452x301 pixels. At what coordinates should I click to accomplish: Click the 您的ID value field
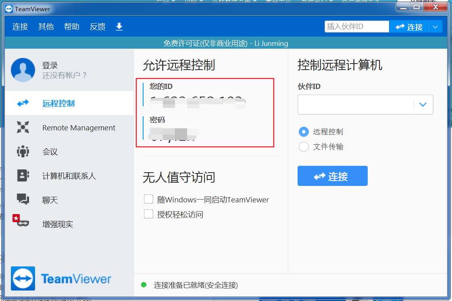[198, 103]
